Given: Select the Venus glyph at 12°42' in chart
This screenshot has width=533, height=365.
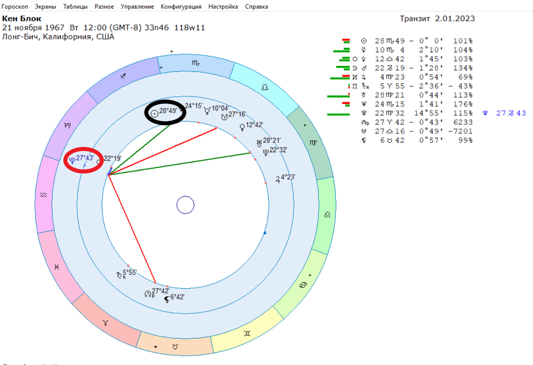Looking at the screenshot, I should [x=242, y=127].
